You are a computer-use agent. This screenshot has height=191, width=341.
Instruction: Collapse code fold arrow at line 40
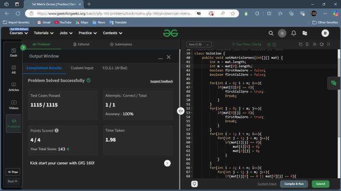(x=191, y=58)
